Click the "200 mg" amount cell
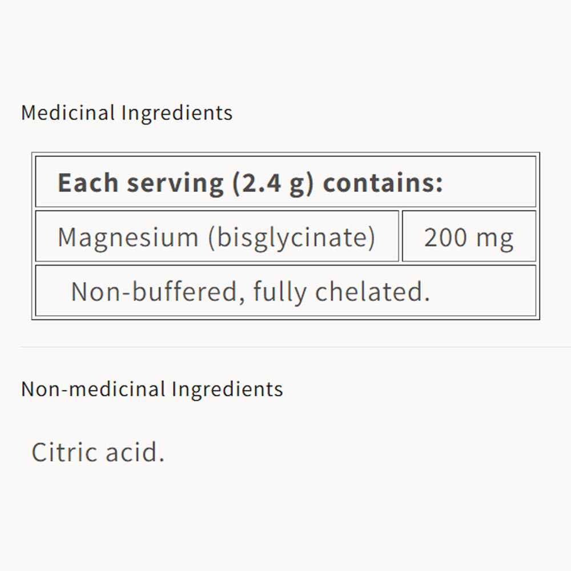Image resolution: width=571 pixels, height=571 pixels. point(469,236)
